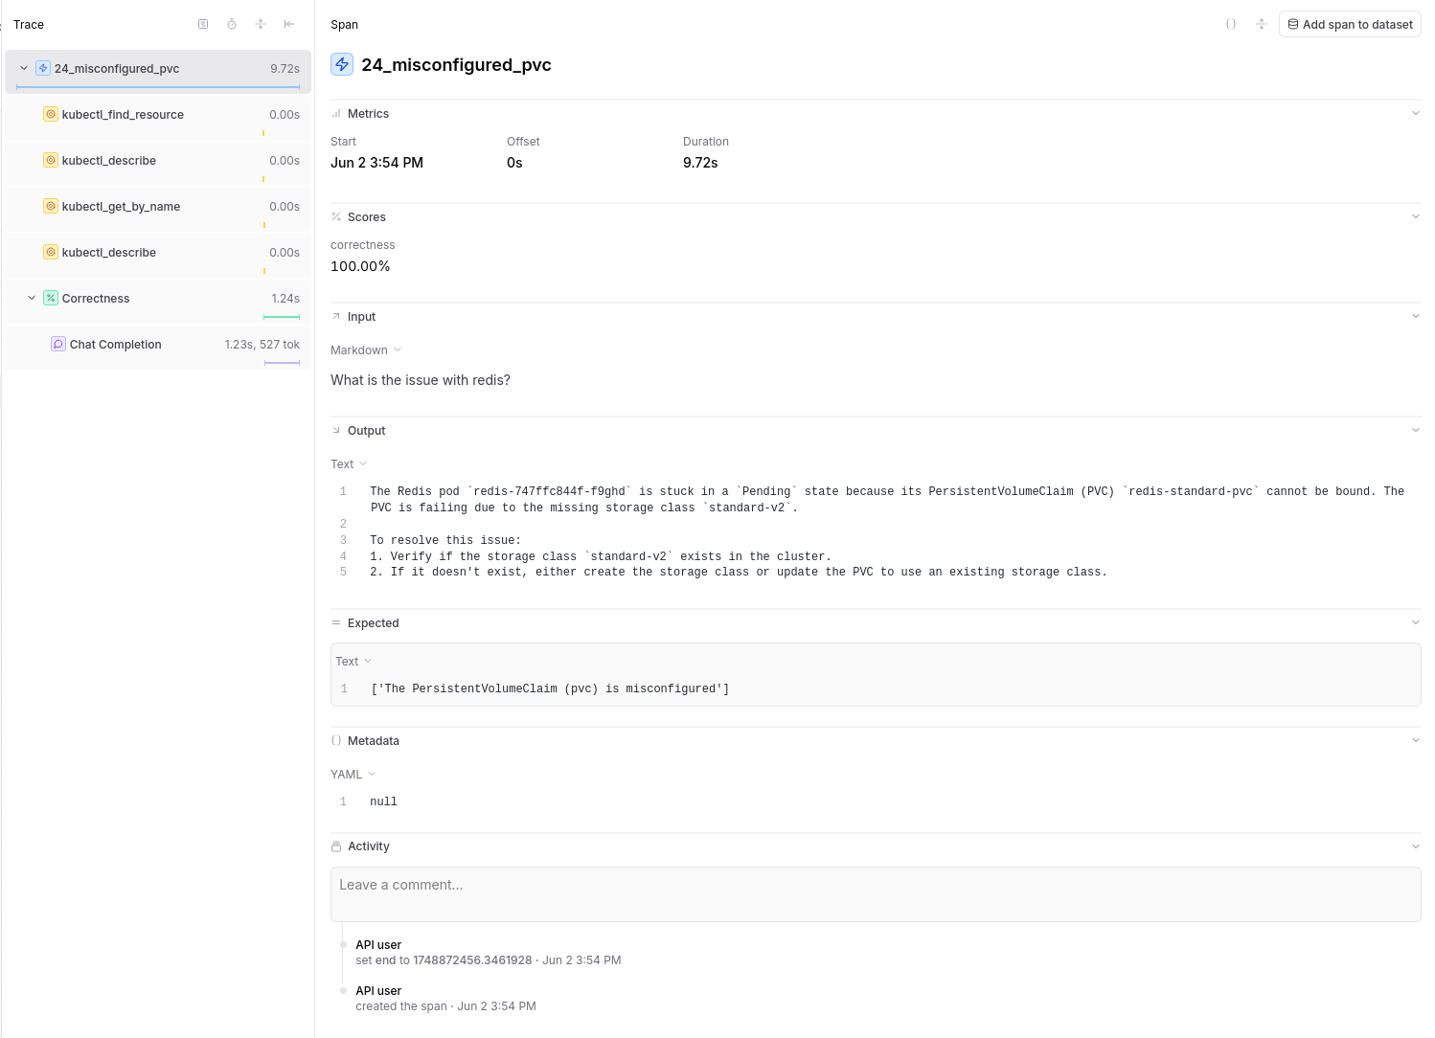Image resolution: width=1435 pixels, height=1038 pixels.
Task: Open the Text format dropdown in Output section
Action: click(348, 463)
